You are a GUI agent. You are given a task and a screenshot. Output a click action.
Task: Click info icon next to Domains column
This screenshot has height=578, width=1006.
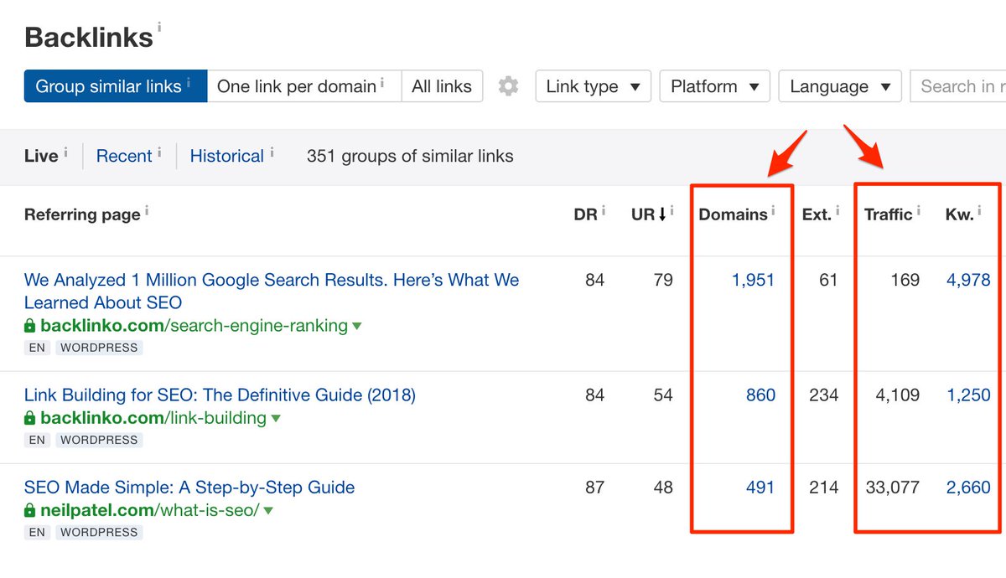pyautogui.click(x=773, y=209)
